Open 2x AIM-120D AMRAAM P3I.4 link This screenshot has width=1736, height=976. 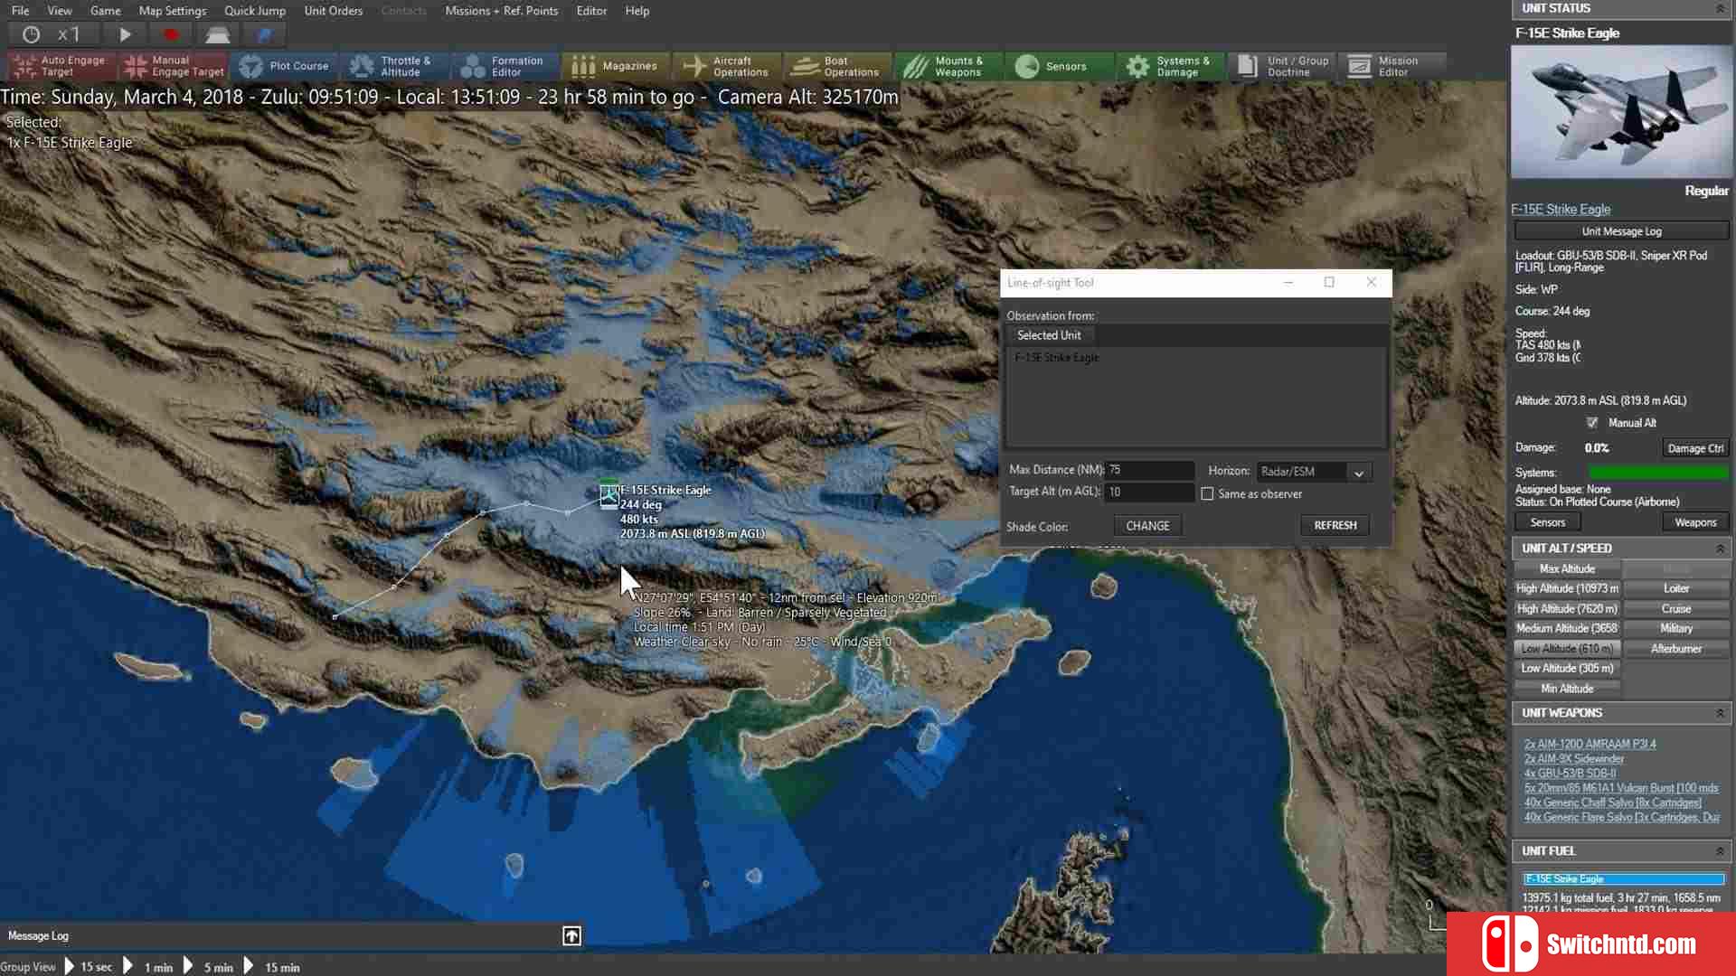1590,745
